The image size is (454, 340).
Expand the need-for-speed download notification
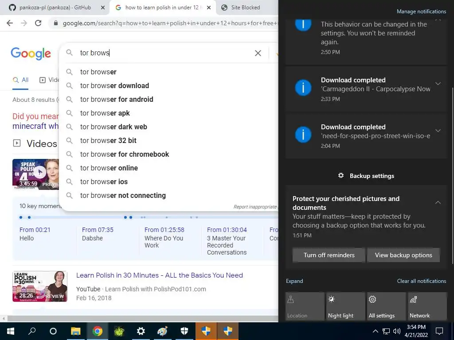(x=438, y=131)
